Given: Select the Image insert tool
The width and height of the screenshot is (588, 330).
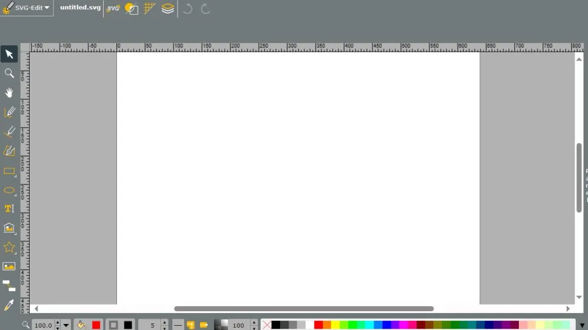Looking at the screenshot, I should 9,266.
